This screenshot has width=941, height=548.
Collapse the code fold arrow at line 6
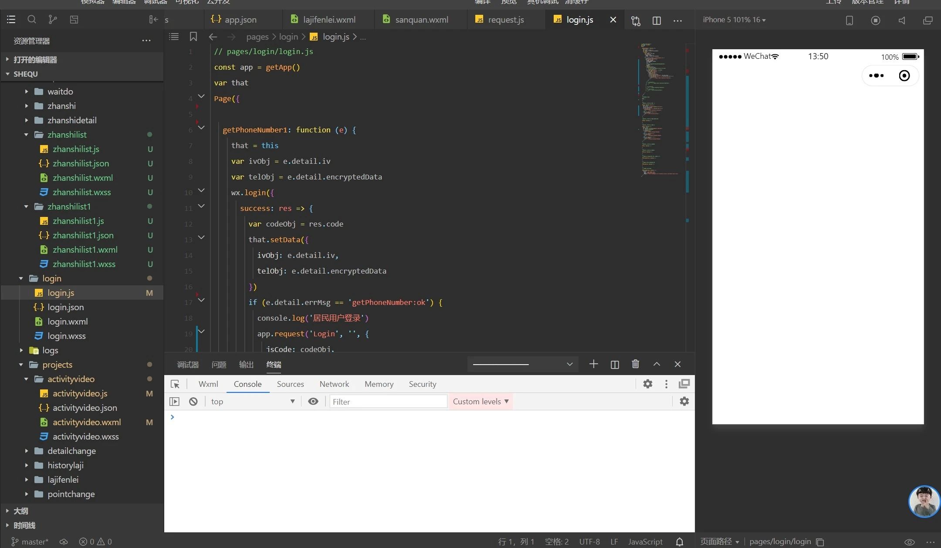201,128
